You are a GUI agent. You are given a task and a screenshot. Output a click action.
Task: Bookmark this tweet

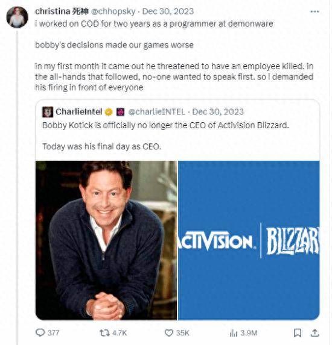pyautogui.click(x=298, y=333)
